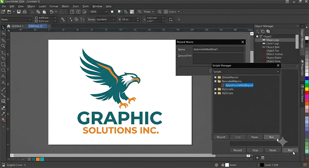Select the Object Format row in Object Manager
309x168 pixels.
click(x=274, y=54)
